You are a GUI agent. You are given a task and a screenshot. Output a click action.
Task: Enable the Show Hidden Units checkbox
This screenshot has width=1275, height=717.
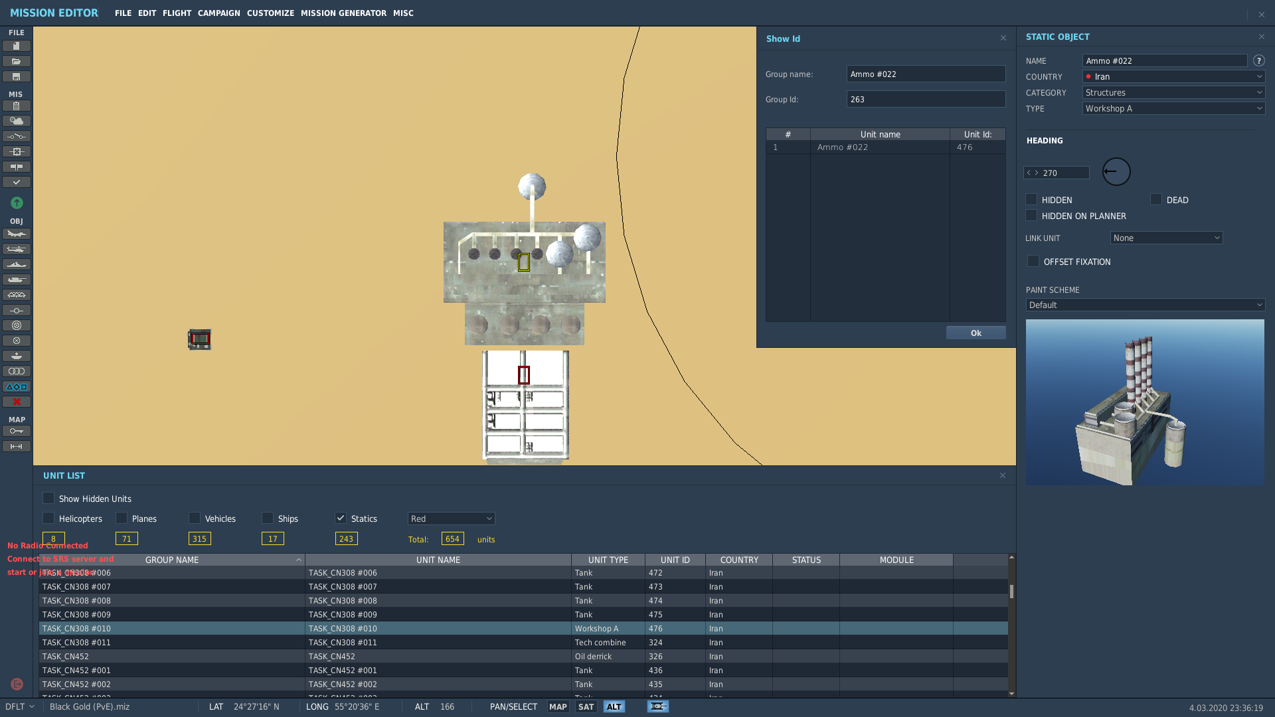(48, 498)
